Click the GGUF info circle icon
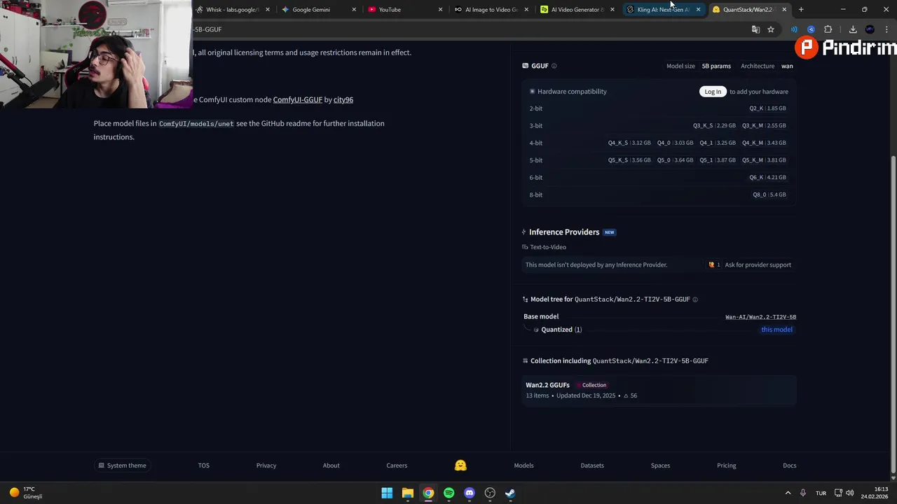This screenshot has height=504, width=897. pyautogui.click(x=554, y=66)
